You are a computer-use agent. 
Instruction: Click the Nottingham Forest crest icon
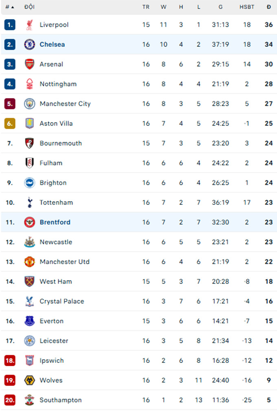[x=30, y=84]
